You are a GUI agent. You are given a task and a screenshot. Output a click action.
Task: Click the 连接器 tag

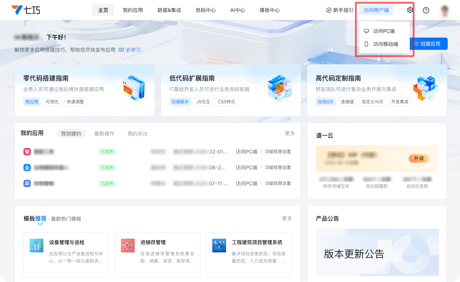pos(347,102)
